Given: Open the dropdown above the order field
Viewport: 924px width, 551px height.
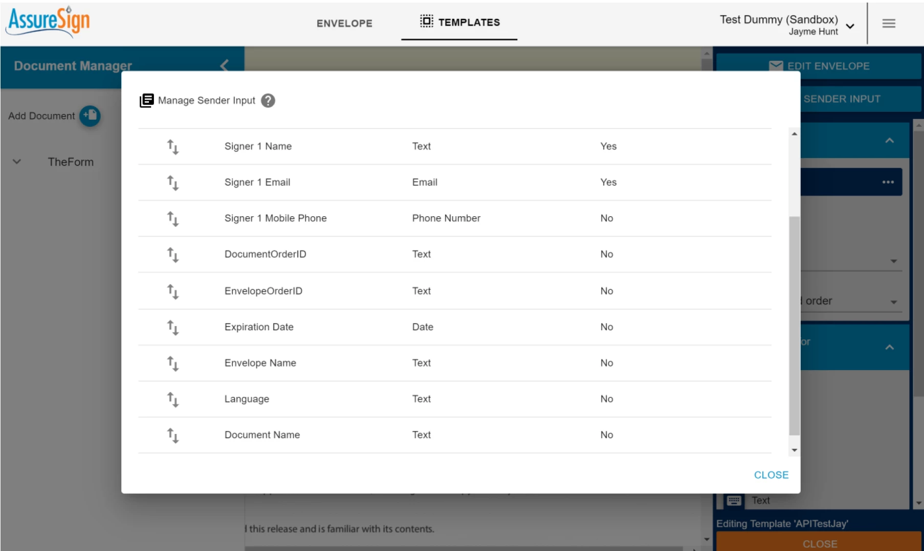Looking at the screenshot, I should pos(894,261).
